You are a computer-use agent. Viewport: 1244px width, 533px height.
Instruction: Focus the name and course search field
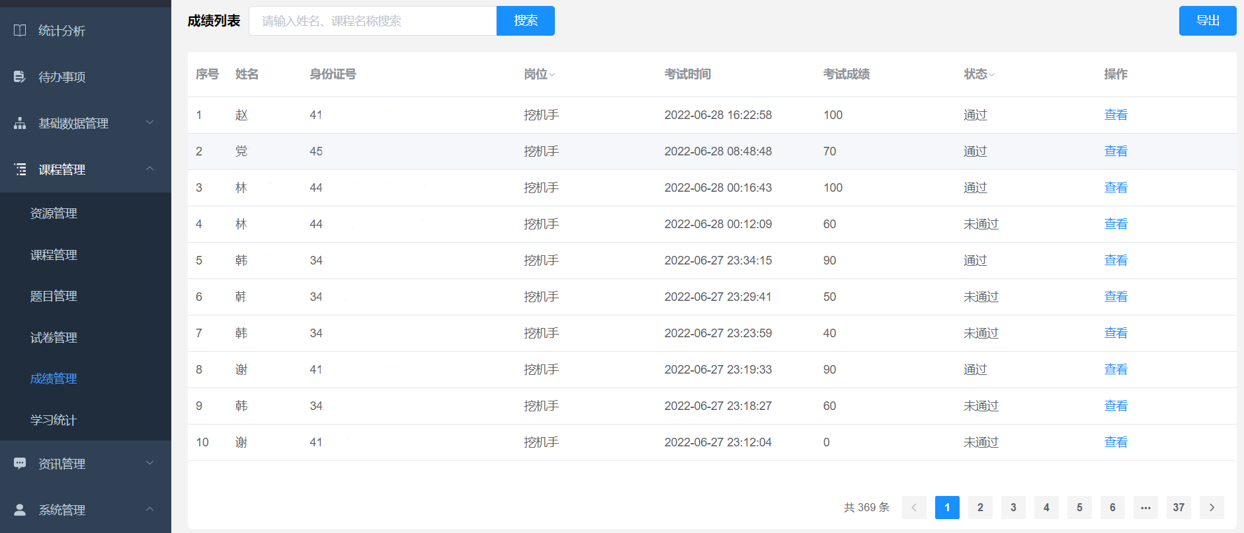pyautogui.click(x=372, y=20)
